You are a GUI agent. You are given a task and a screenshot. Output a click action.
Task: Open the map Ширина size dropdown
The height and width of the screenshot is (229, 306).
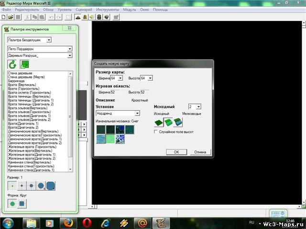tap(120, 78)
